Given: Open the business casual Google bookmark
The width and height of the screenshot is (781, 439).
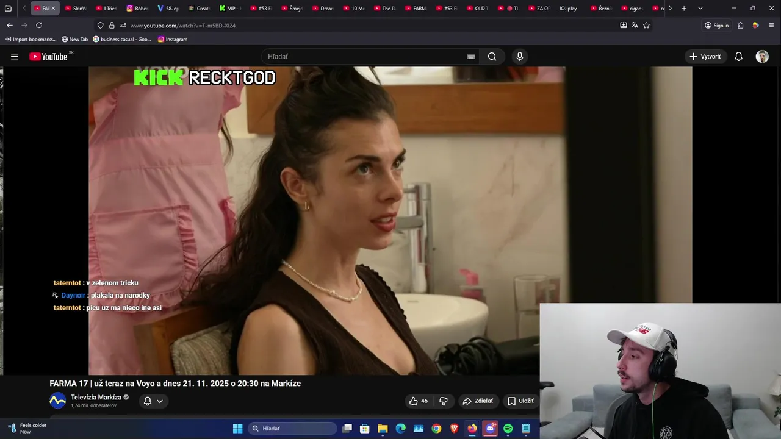Looking at the screenshot, I should coord(122,39).
